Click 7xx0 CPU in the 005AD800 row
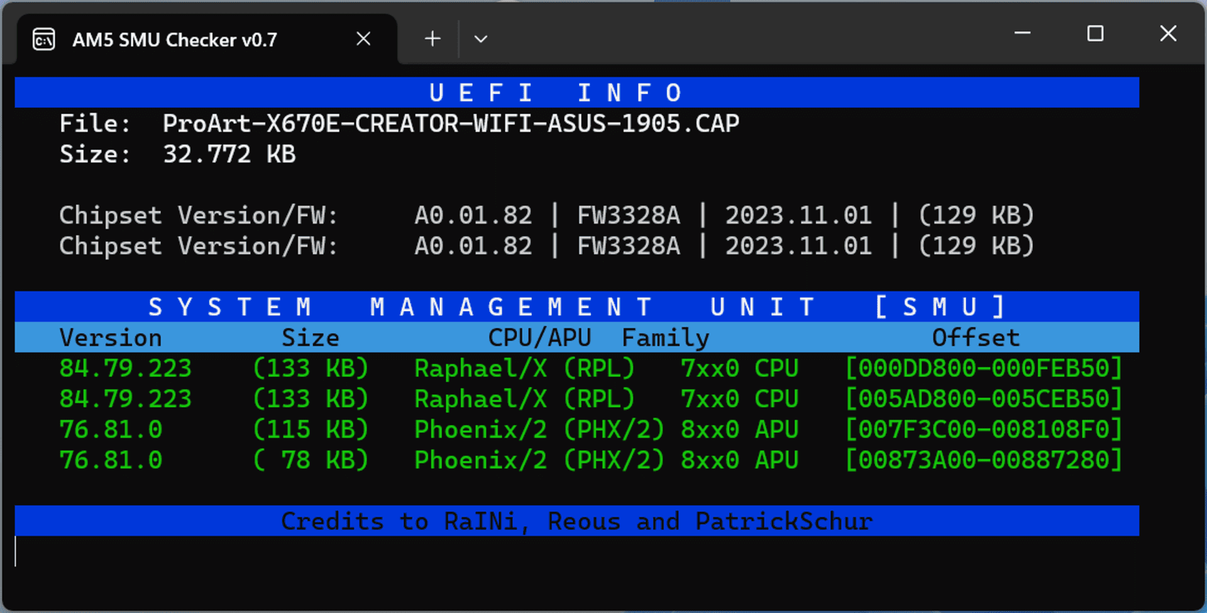The image size is (1207, 613). click(740, 399)
